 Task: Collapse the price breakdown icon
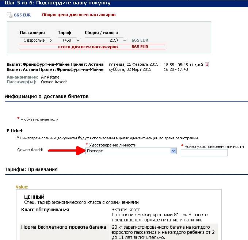[9, 15]
